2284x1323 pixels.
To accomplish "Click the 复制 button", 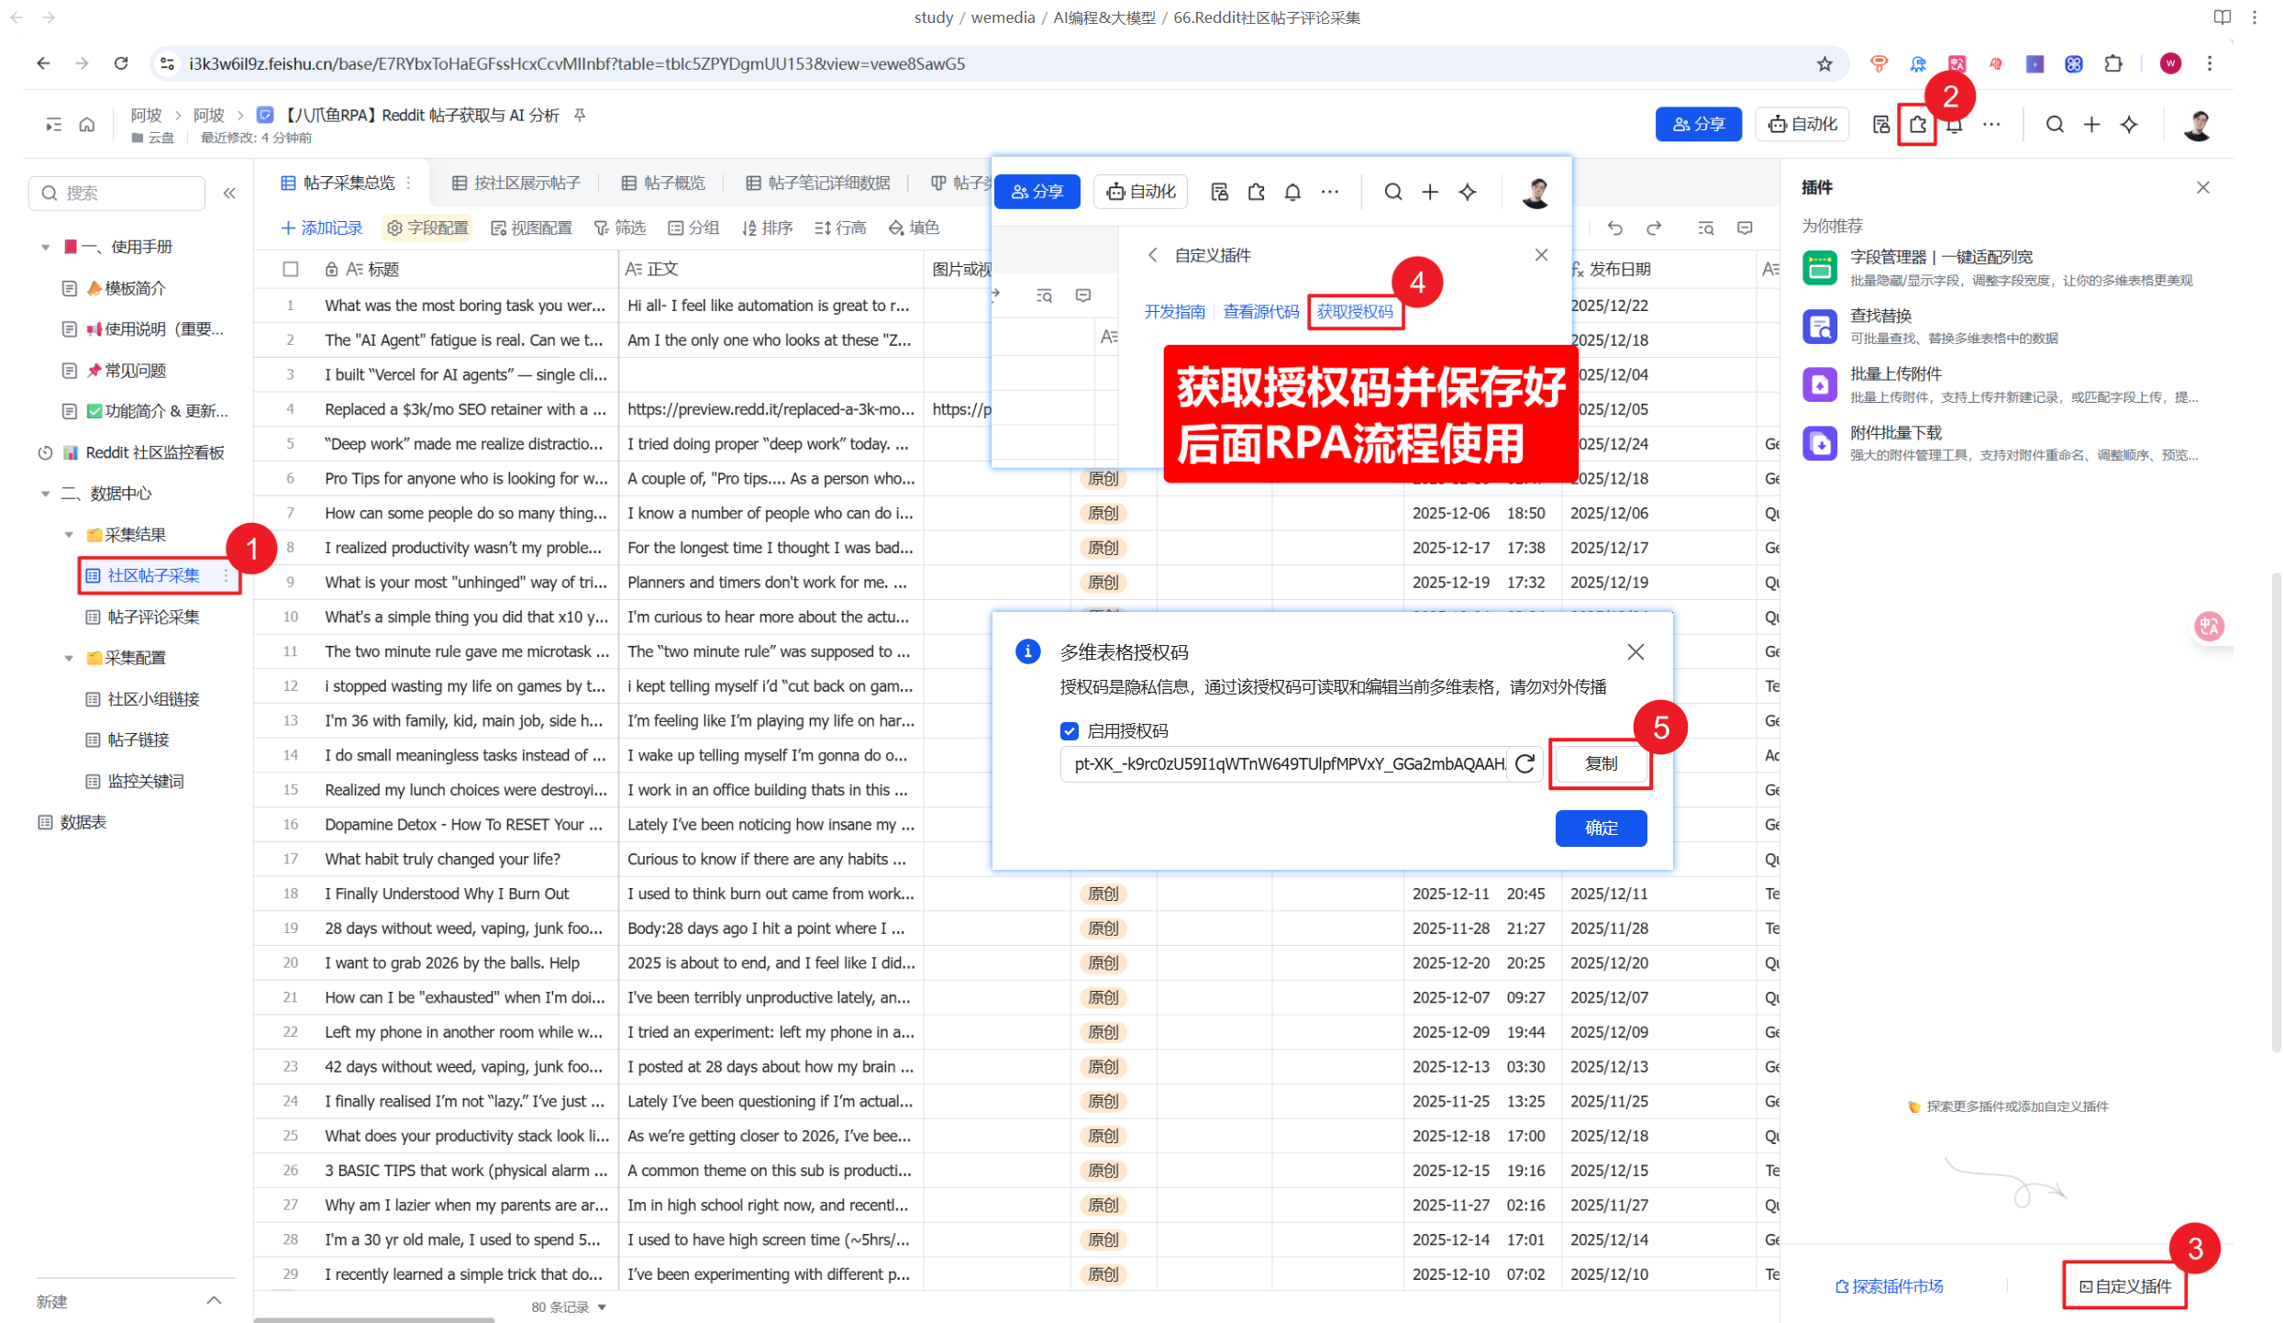I will 1600,763.
